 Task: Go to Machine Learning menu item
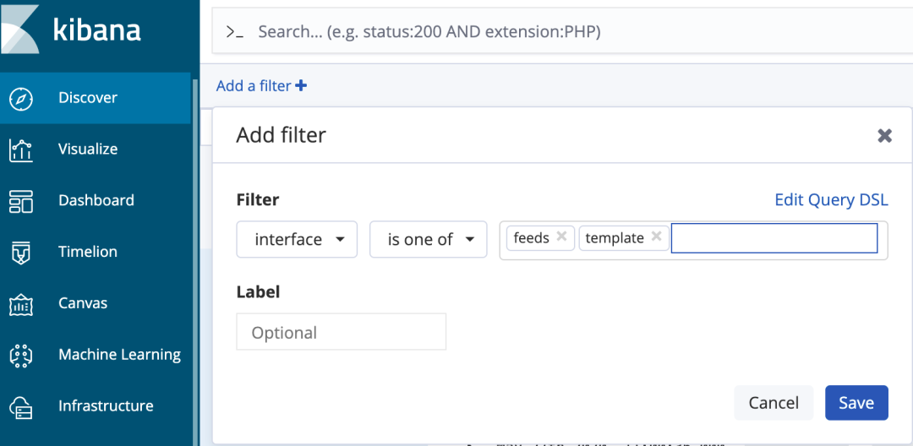tap(119, 354)
